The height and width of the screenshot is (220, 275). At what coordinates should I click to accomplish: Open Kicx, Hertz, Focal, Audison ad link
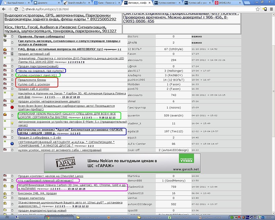tap(60, 29)
